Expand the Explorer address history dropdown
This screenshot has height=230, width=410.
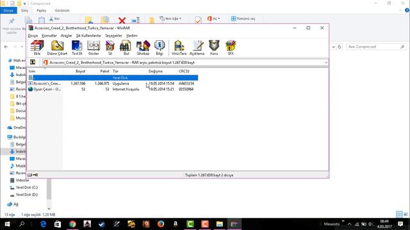click(x=333, y=47)
